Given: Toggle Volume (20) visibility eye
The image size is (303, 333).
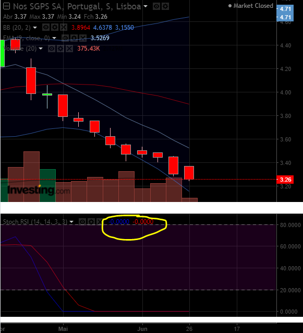Looking at the screenshot, I should pyautogui.click(x=51, y=49).
